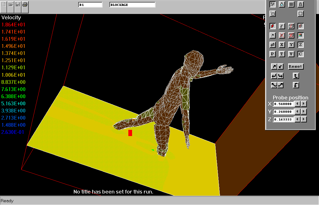Select the P pressure variable button
The image size is (319, 205).
pos(273,54)
